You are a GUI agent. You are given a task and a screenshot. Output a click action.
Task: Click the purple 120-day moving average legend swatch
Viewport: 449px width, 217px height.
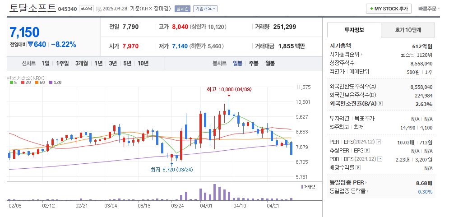point(51,83)
